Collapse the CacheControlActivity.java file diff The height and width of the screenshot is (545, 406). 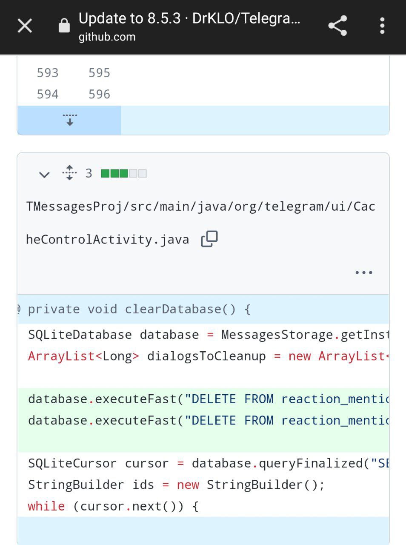click(44, 174)
